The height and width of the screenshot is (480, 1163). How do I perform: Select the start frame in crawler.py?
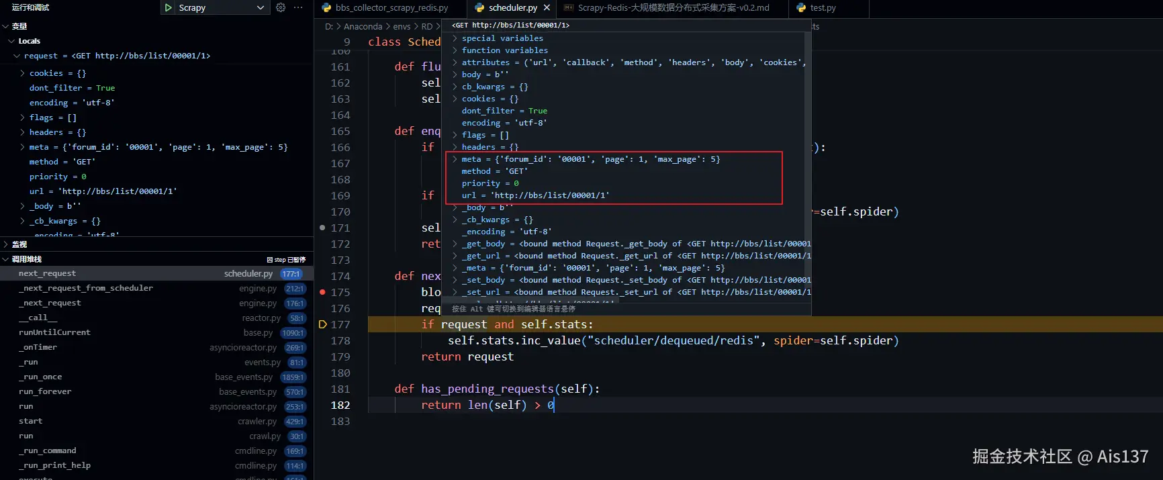click(x=156, y=422)
